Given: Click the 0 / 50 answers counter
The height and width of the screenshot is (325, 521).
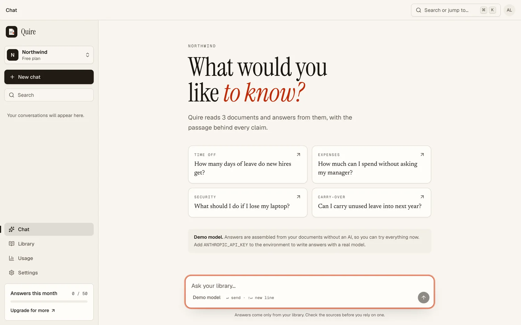Looking at the screenshot, I should click(80, 293).
